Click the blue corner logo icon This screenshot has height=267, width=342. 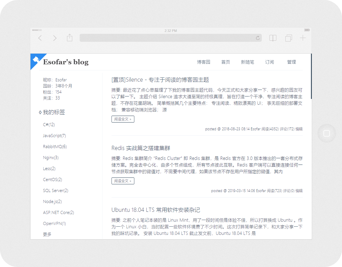point(36,59)
